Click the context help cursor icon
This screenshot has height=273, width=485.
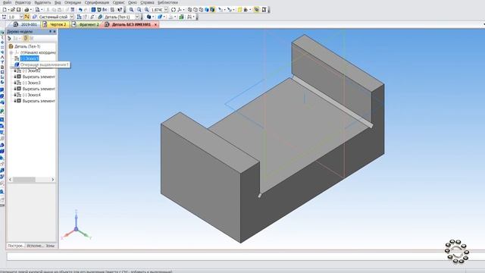[120, 10]
